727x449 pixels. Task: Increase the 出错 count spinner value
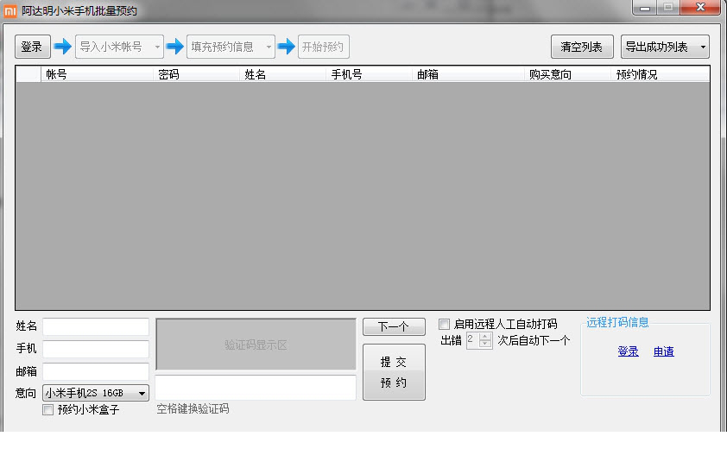tap(485, 337)
